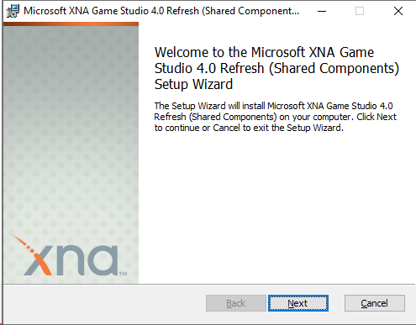Click the grayed-out maximize box

point(360,11)
